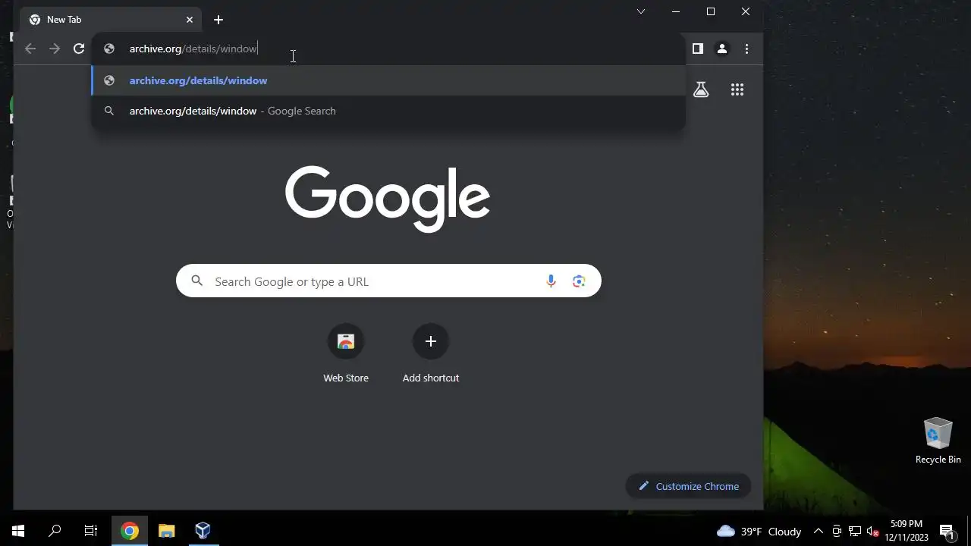Screen dimensions: 971x546
Task: Open Windows taskbar search
Action: pyautogui.click(x=55, y=531)
